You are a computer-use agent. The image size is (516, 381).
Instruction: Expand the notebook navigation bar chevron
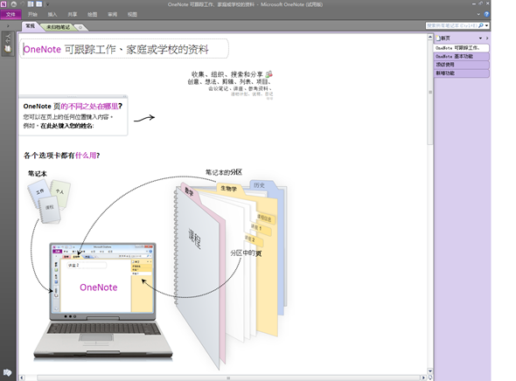[8, 25]
